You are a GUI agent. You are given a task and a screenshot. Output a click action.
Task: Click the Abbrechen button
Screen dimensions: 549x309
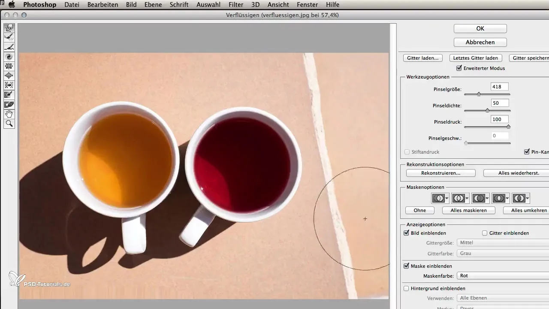[480, 42]
